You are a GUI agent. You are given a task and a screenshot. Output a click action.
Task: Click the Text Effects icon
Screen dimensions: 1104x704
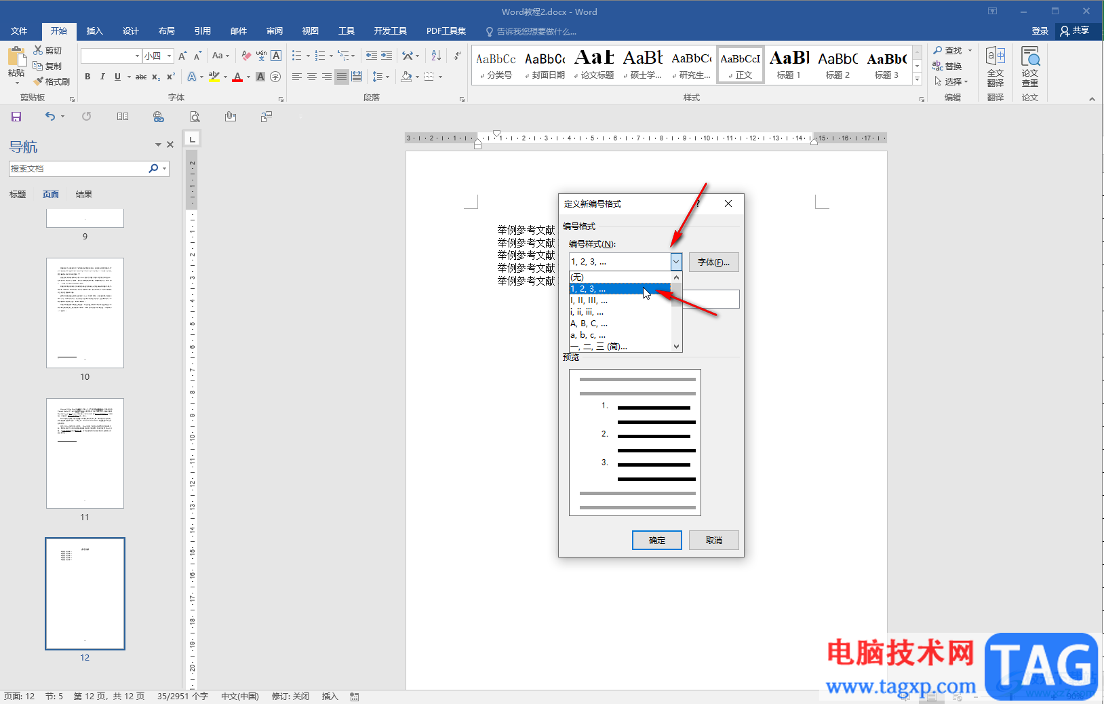coord(192,77)
